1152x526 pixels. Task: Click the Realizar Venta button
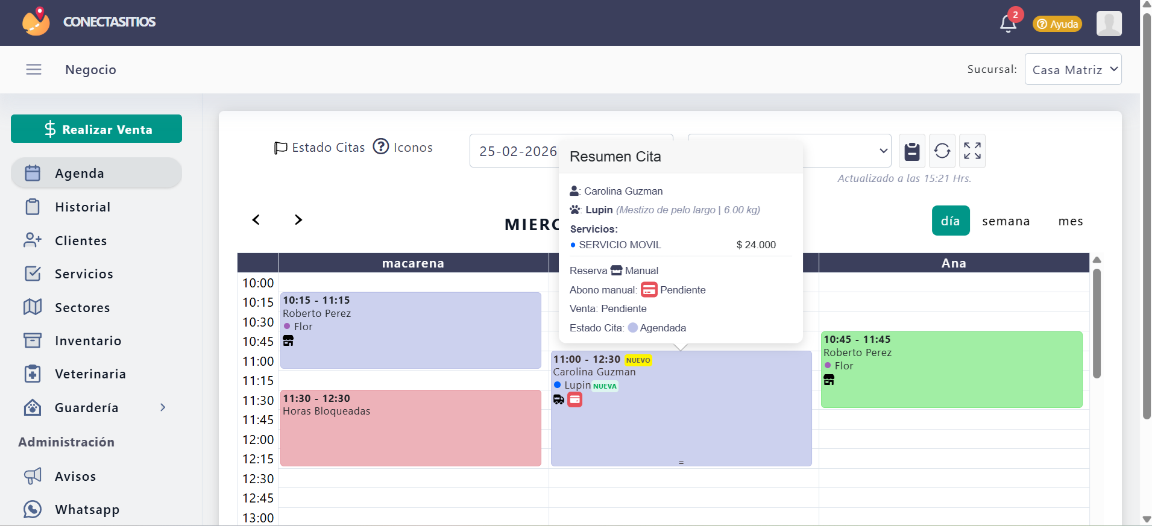[x=96, y=129]
